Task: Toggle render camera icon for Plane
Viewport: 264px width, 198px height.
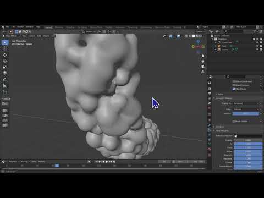Action: point(261,46)
